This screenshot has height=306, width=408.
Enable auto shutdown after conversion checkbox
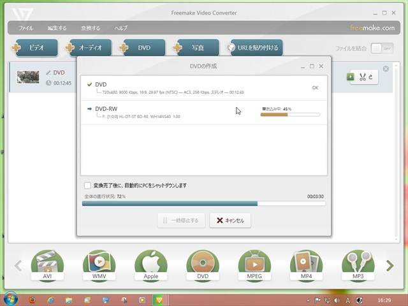pyautogui.click(x=88, y=186)
